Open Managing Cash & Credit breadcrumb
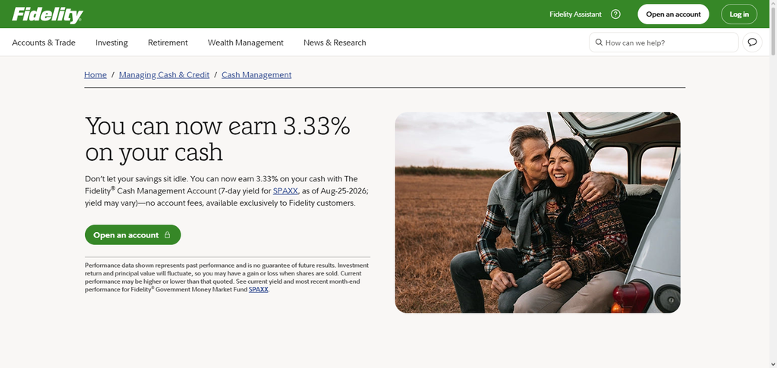The height and width of the screenshot is (368, 777). (164, 75)
